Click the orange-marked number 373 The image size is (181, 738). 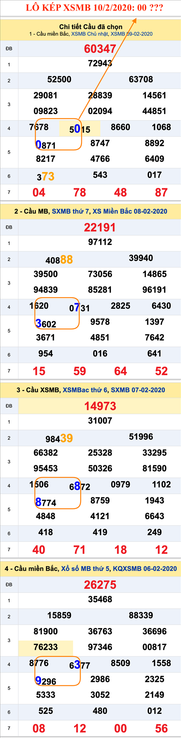46,176
